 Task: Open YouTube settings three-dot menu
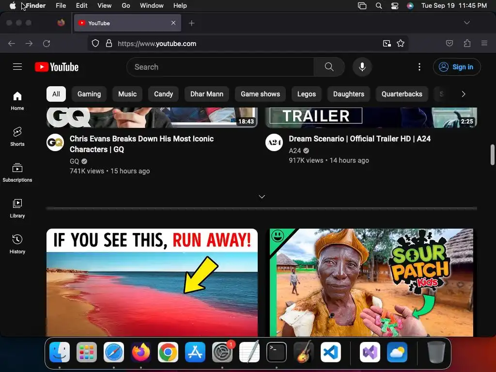(x=419, y=67)
